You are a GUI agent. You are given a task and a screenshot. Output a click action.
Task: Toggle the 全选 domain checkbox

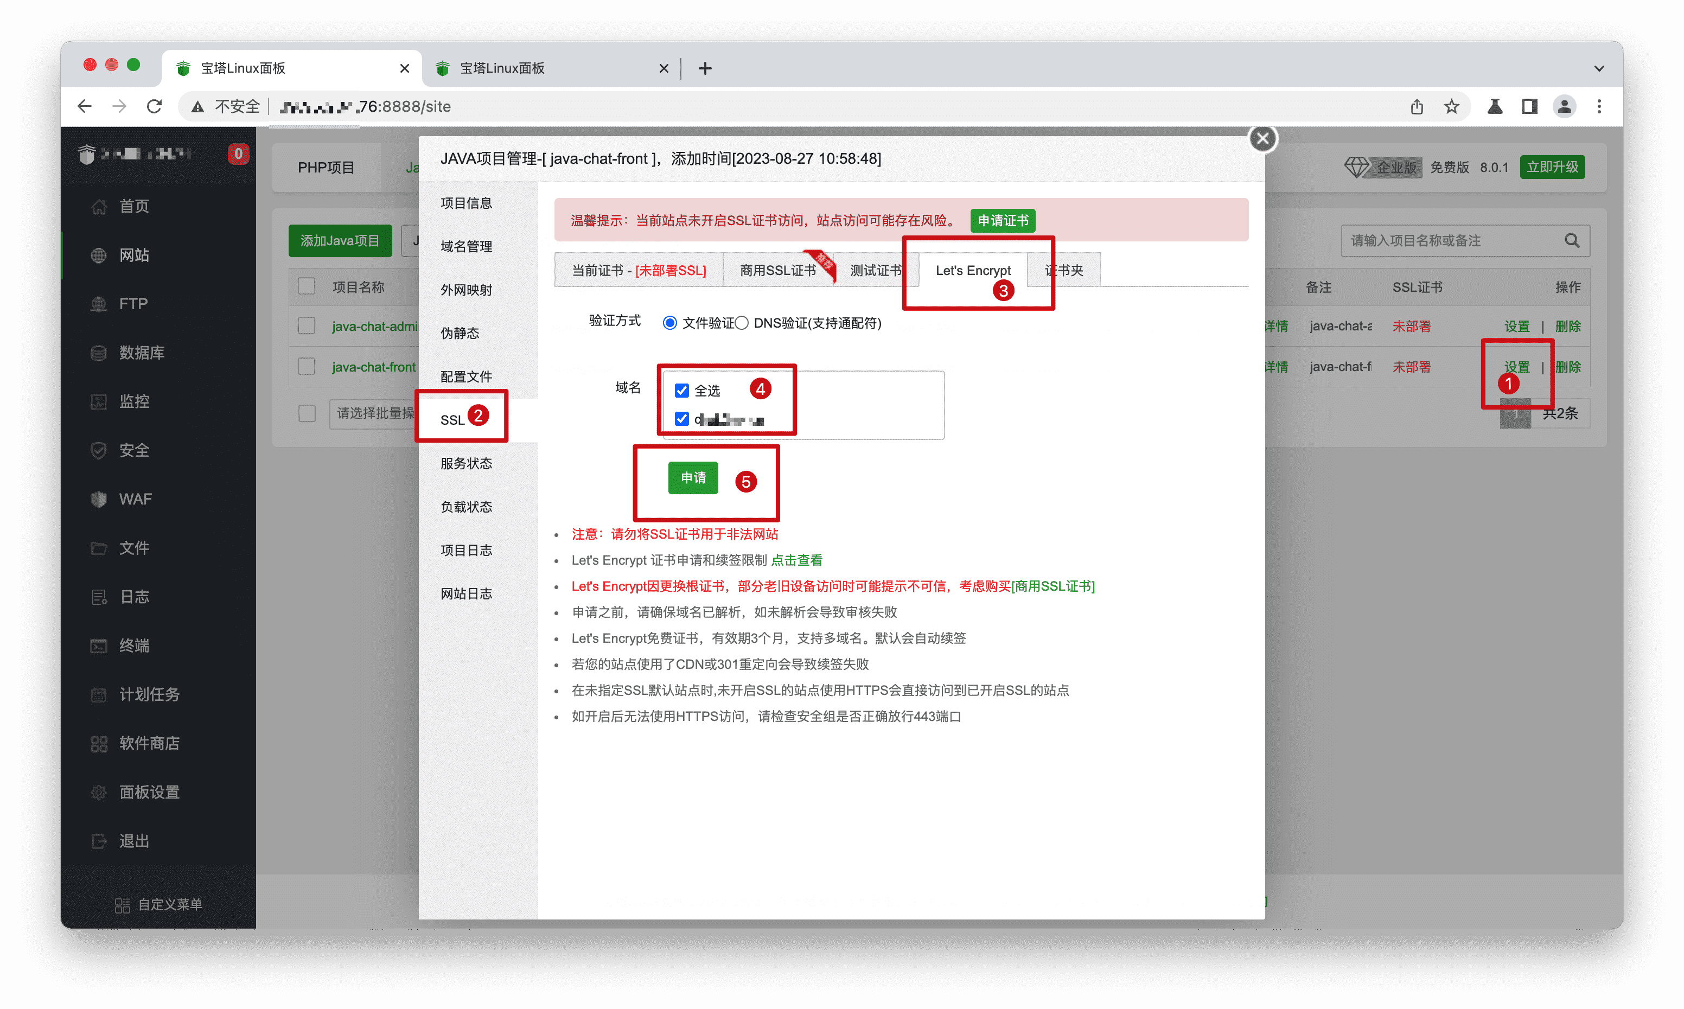tap(681, 390)
